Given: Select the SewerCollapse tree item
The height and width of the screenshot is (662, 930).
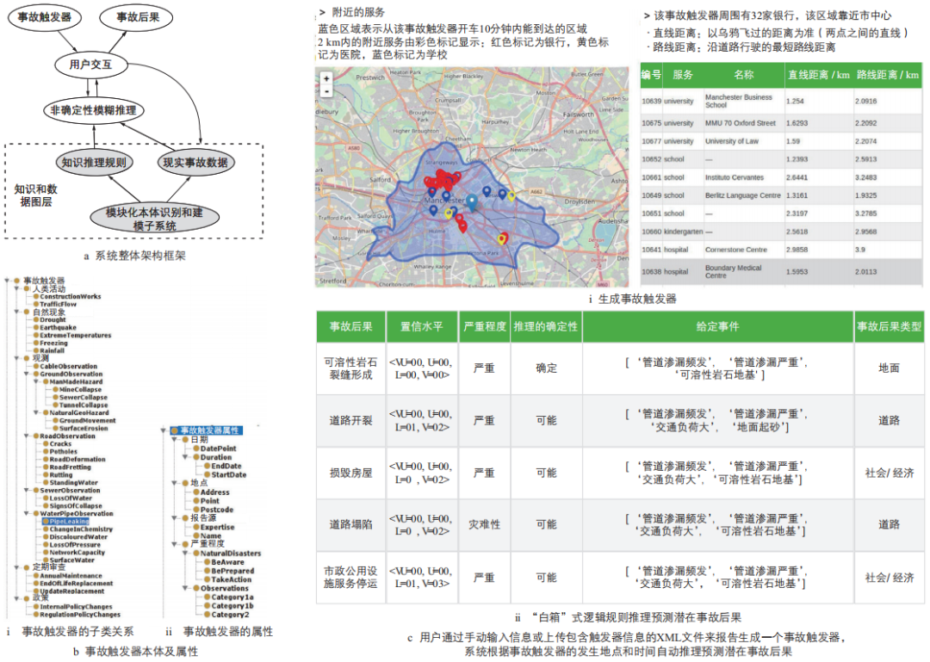Looking at the screenshot, I should click(x=83, y=398).
